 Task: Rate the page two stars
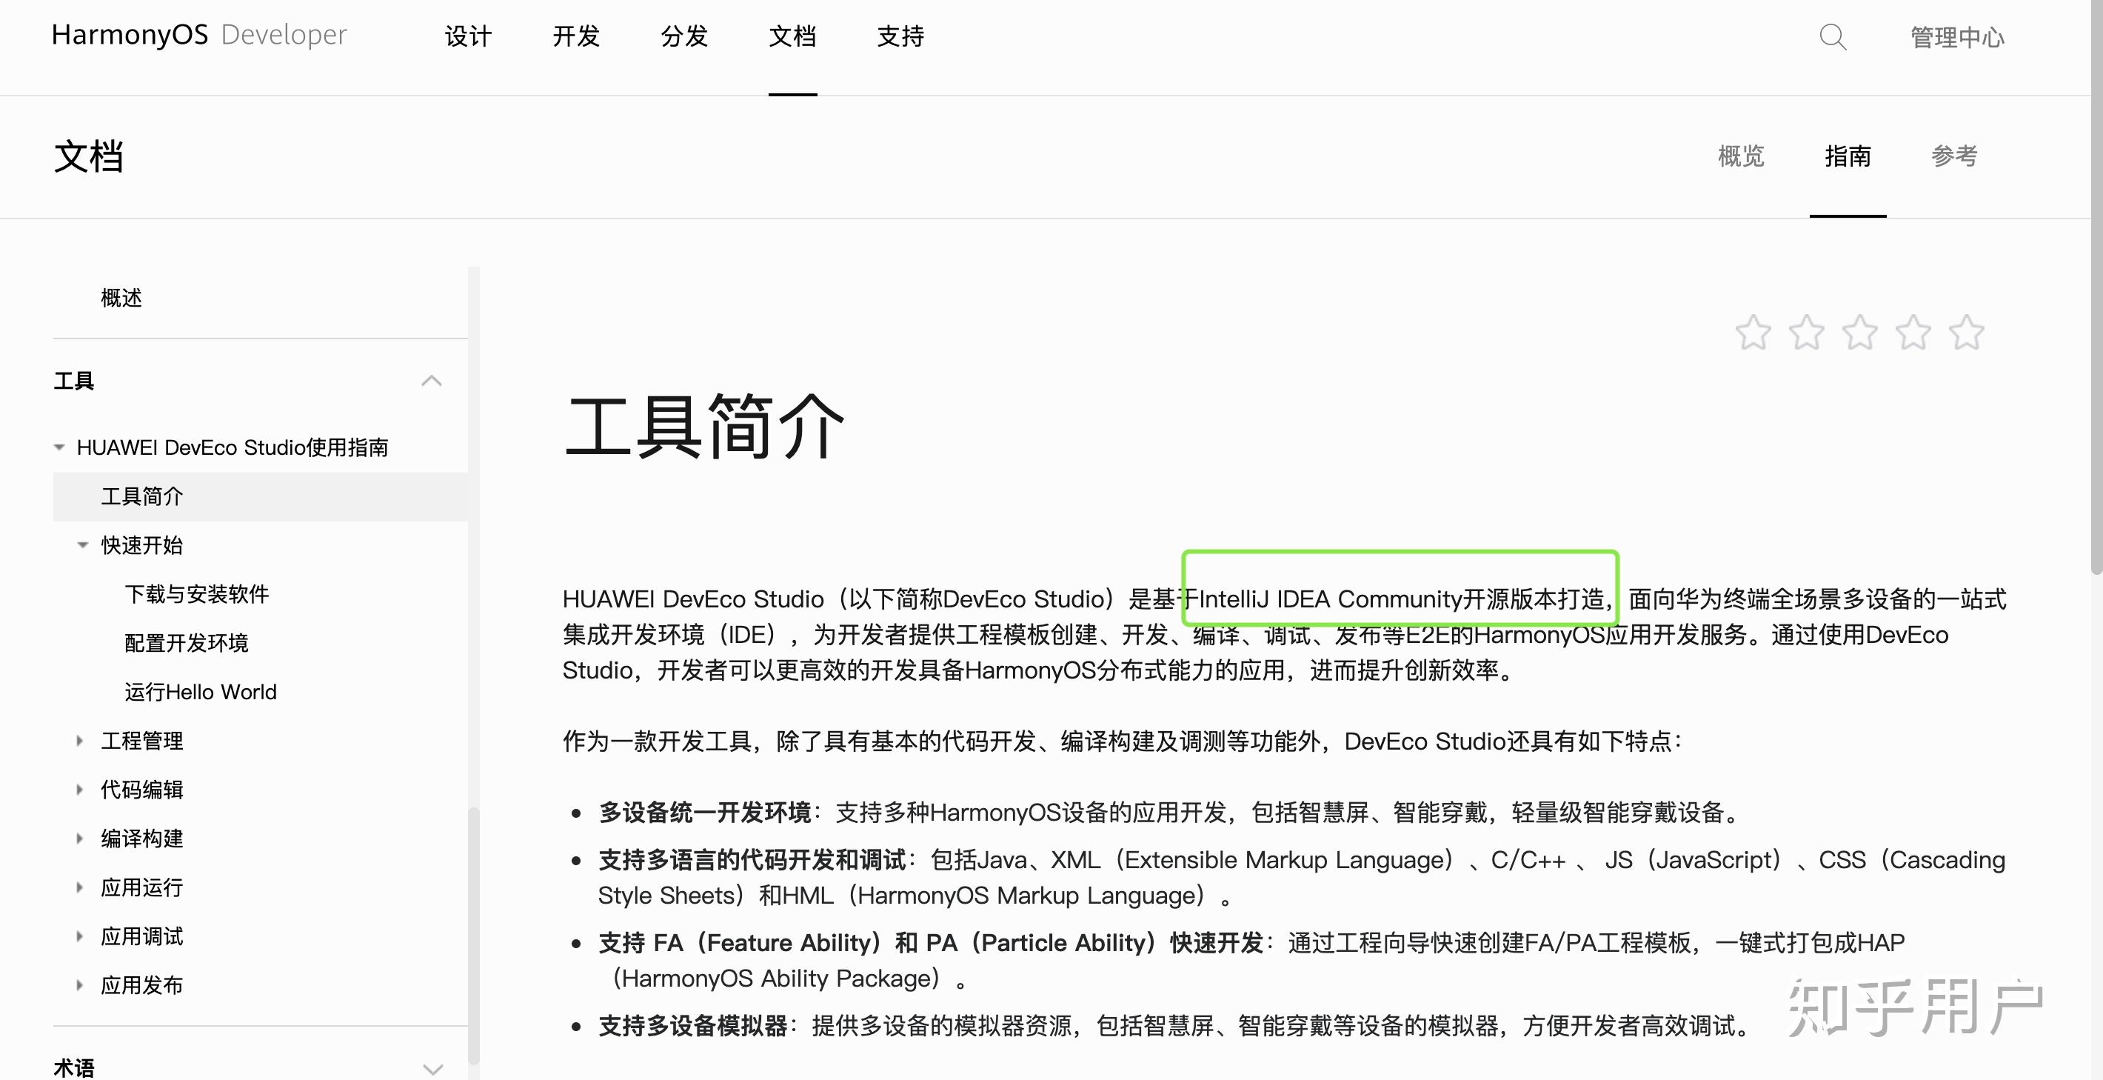coord(1806,333)
